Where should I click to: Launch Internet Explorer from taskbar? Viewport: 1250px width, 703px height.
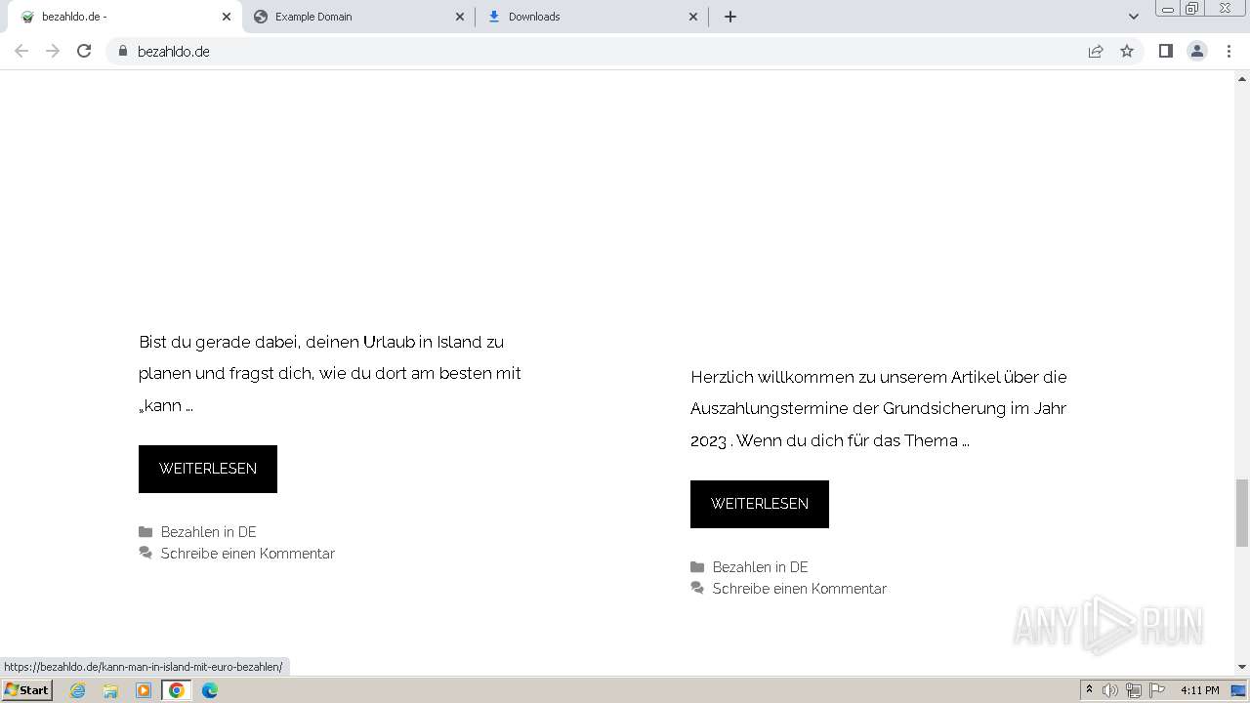coord(78,690)
